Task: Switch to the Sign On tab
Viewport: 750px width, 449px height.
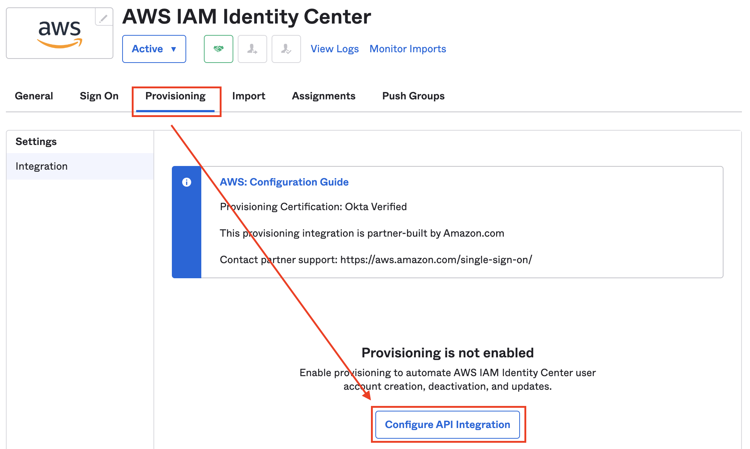Action: (x=99, y=96)
